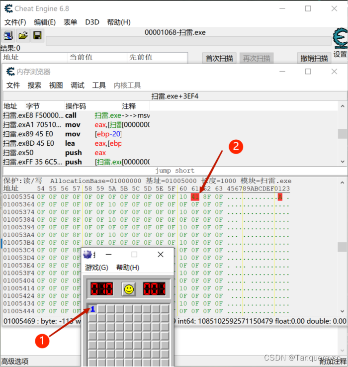Click hex row address 01005394
Viewport: 348px width, 367px height.
pyautogui.click(x=19, y=227)
